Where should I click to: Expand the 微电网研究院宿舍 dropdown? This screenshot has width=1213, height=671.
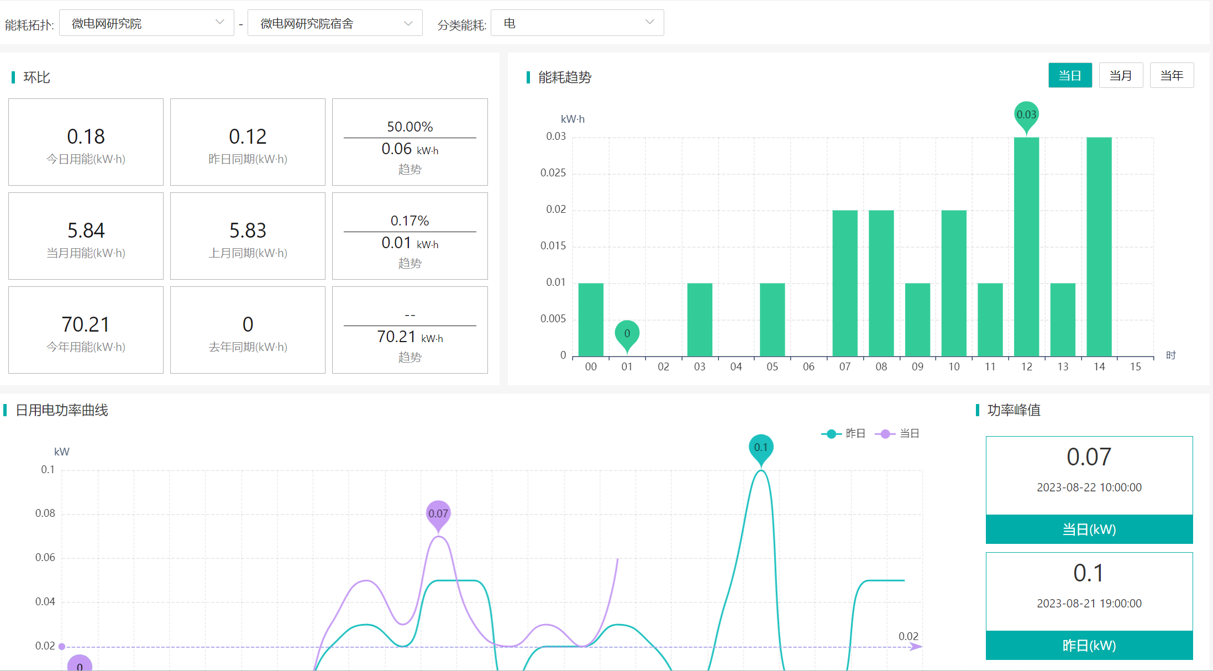(x=335, y=23)
